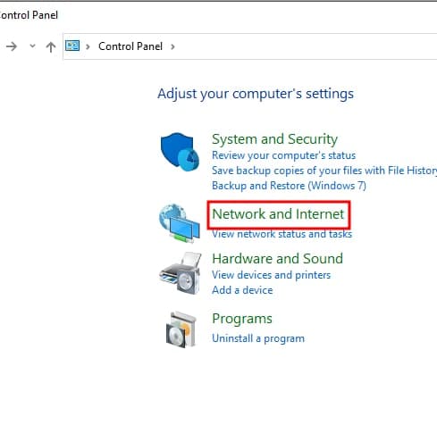This screenshot has width=437, height=425.
Task: Open the System and Security shield icon
Action: [x=180, y=152]
